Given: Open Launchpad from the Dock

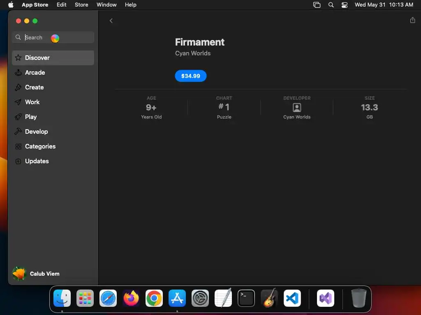Looking at the screenshot, I should pyautogui.click(x=85, y=298).
